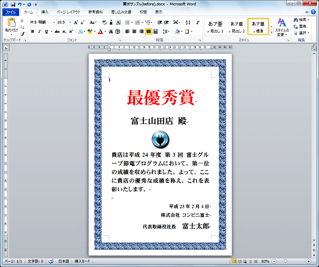Click the 検索 (Find) button
The width and height of the screenshot is (319, 267).
(301, 20)
